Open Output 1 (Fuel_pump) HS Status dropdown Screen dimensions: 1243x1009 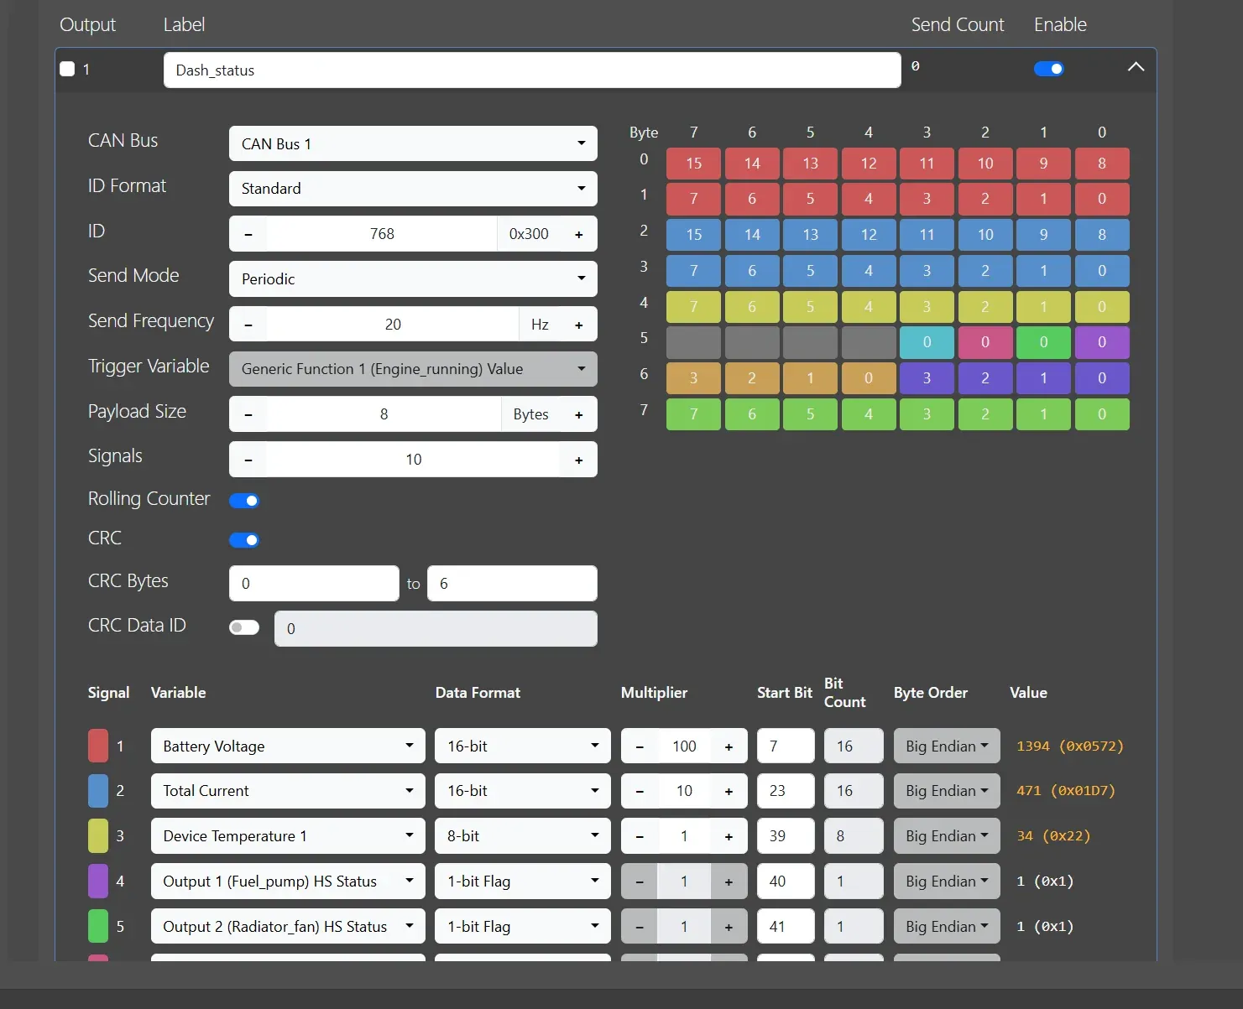click(288, 882)
